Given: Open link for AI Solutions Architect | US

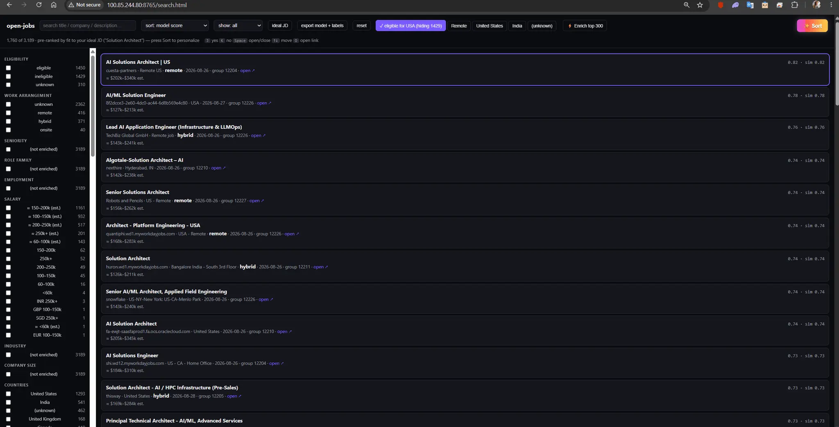Looking at the screenshot, I should [247, 70].
